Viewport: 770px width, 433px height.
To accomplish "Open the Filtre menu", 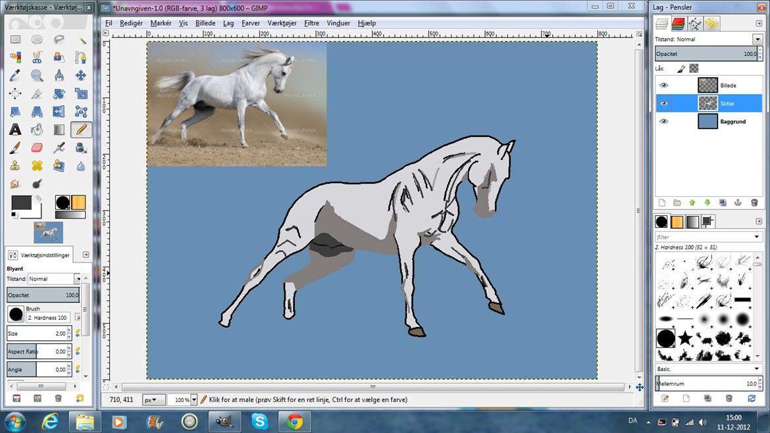I will pyautogui.click(x=311, y=23).
